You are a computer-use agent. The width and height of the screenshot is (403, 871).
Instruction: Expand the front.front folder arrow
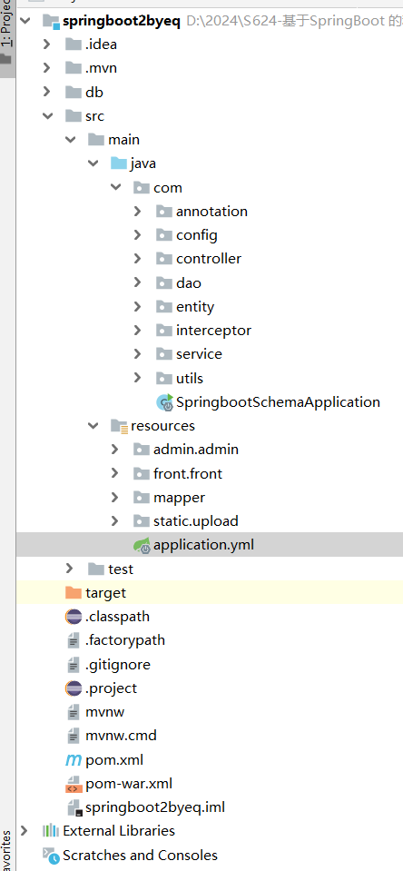[115, 473]
